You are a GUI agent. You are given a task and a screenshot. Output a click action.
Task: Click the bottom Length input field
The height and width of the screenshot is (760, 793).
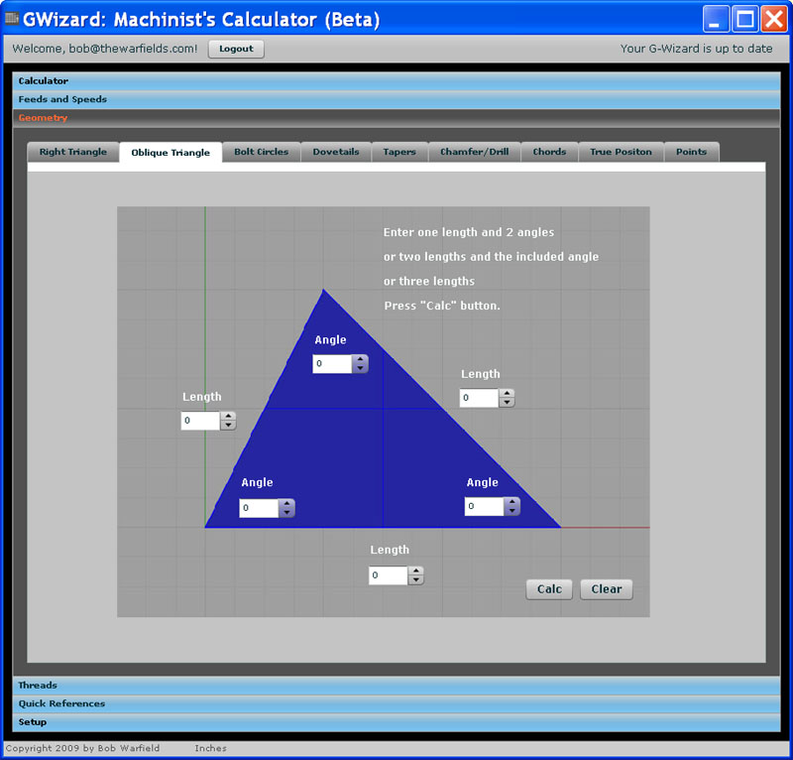pos(388,575)
